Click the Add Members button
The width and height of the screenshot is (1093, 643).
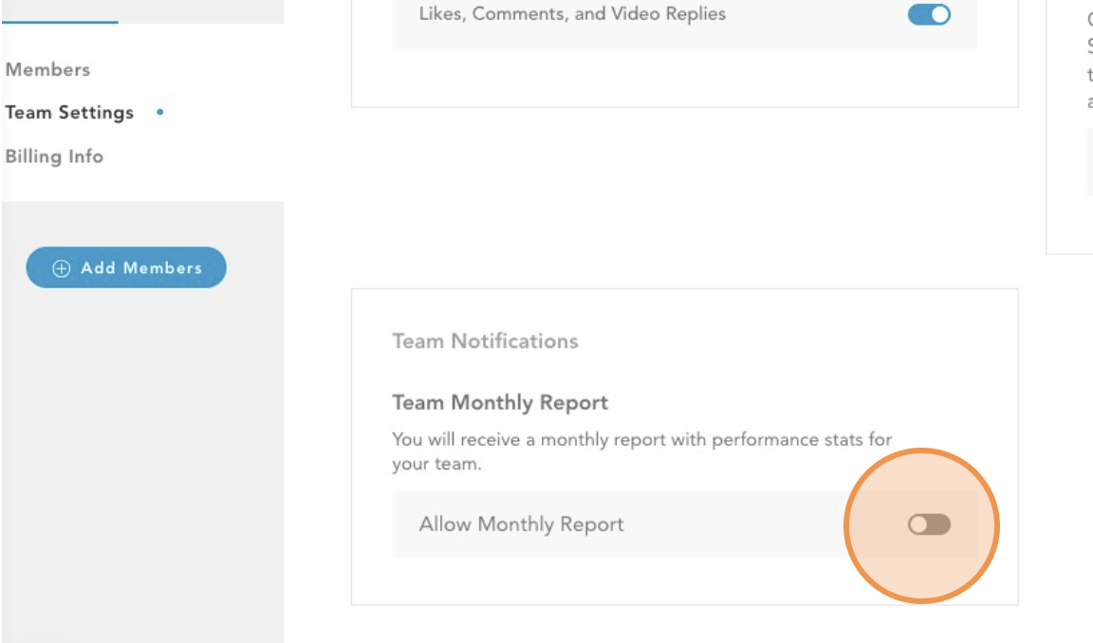tap(126, 267)
